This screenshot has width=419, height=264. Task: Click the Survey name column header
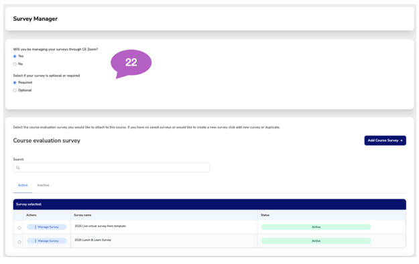tap(82, 215)
